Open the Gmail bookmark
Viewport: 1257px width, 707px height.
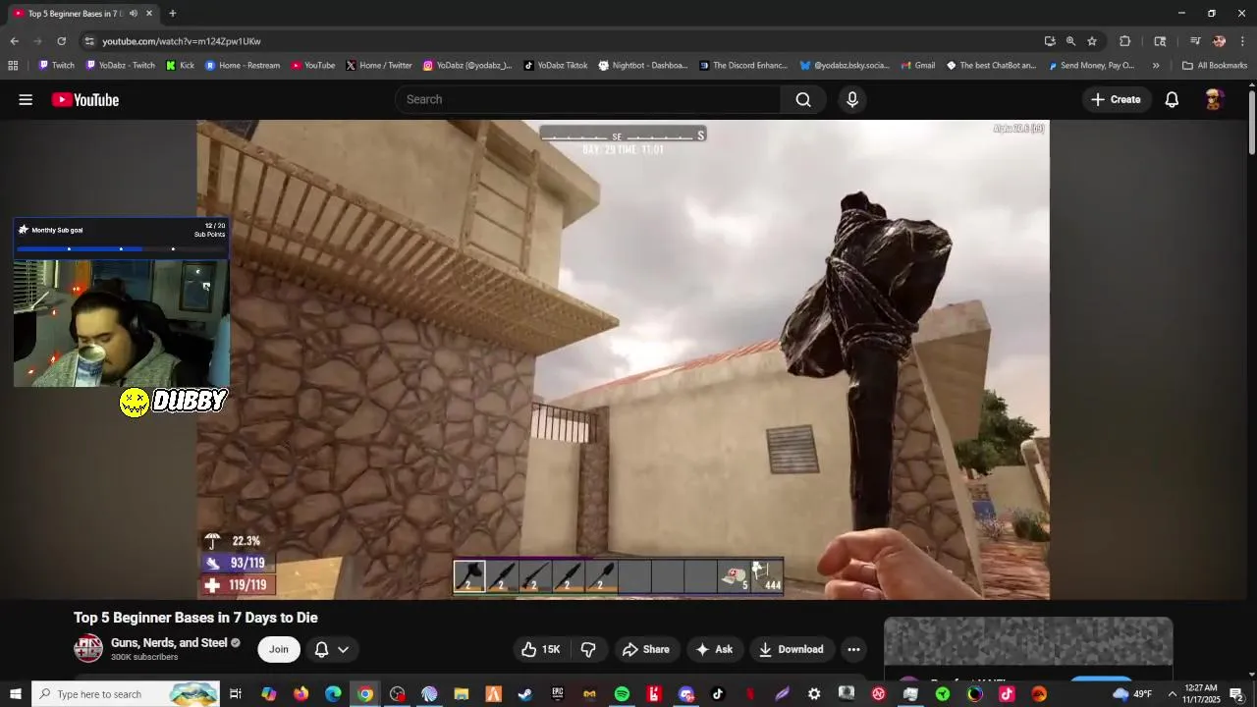[917, 66]
